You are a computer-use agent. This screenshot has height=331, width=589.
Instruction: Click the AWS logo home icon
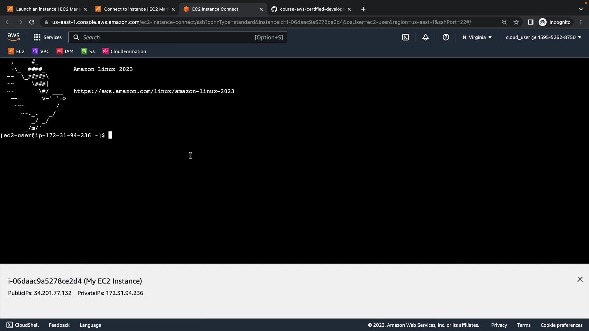pos(13,37)
